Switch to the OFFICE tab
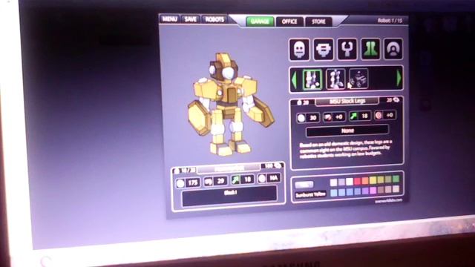Image resolution: width=475 pixels, height=267 pixels. pyautogui.click(x=289, y=22)
